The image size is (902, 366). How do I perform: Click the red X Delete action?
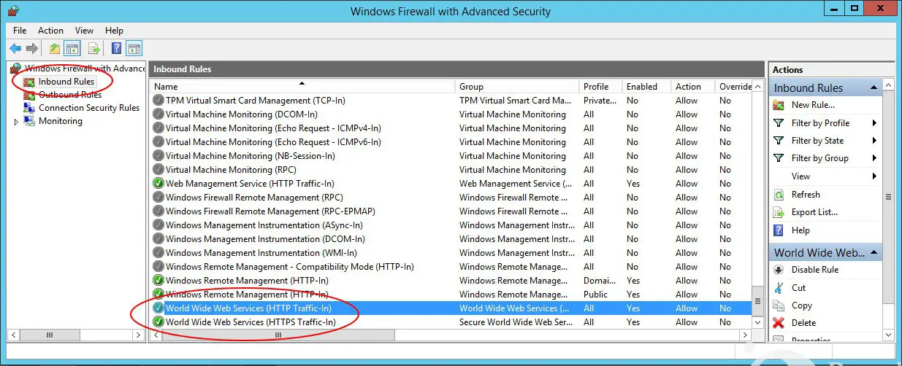pos(803,323)
